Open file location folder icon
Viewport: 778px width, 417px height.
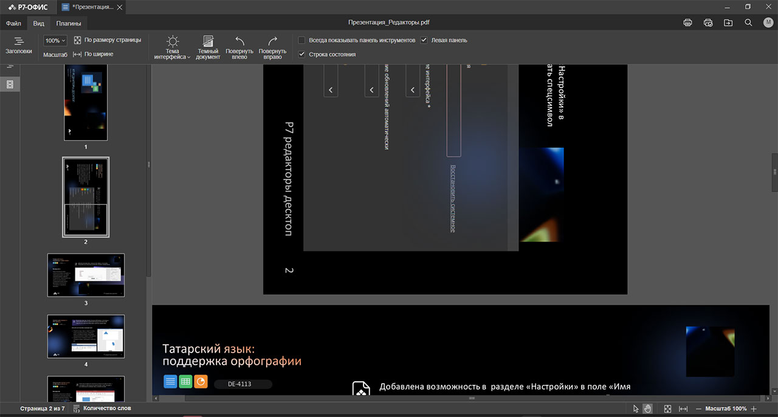click(x=728, y=22)
